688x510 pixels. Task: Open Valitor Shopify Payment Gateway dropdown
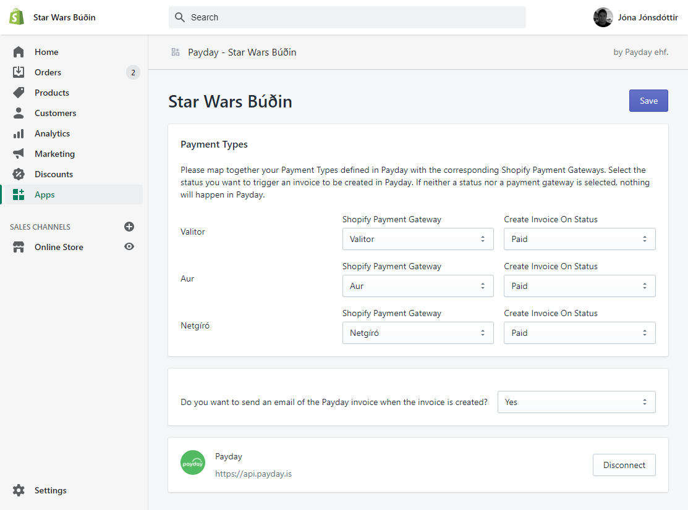tap(418, 239)
